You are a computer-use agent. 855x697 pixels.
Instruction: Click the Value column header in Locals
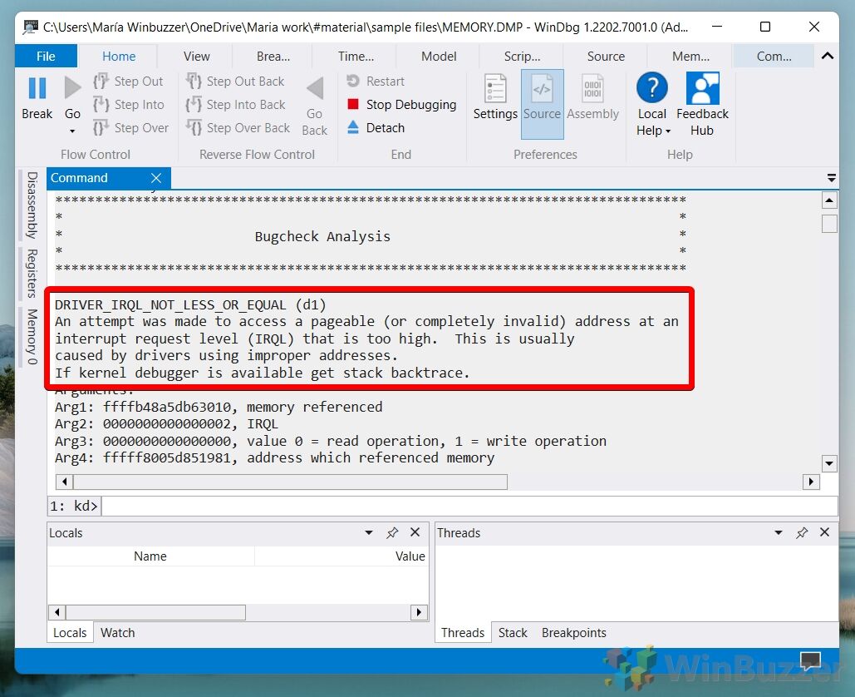[342, 556]
